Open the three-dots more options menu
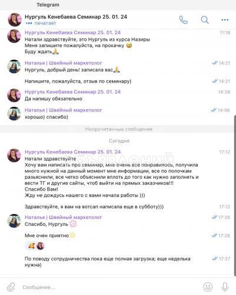Viewport: 236px width, 295px height. pos(225,20)
